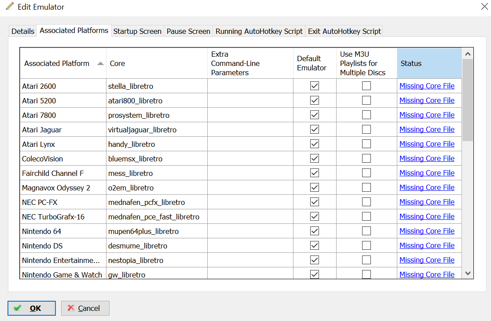The image size is (491, 321).
Task: Open Missing Core File link for Atari Lynx
Action: pyautogui.click(x=427, y=144)
